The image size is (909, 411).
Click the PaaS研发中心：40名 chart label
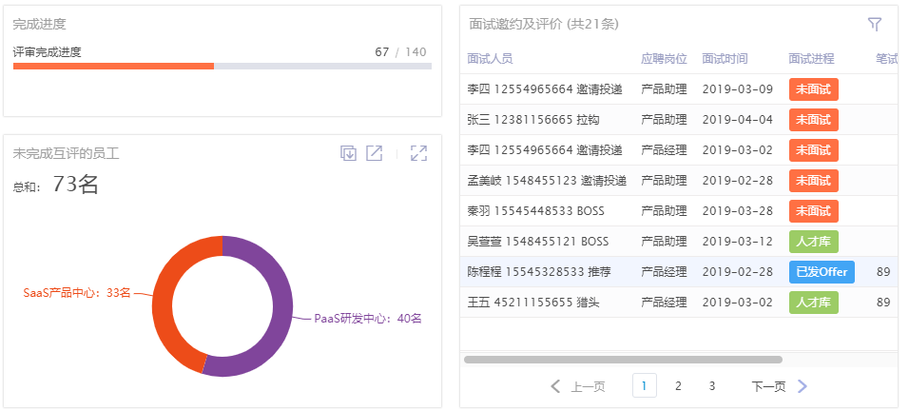click(x=368, y=319)
